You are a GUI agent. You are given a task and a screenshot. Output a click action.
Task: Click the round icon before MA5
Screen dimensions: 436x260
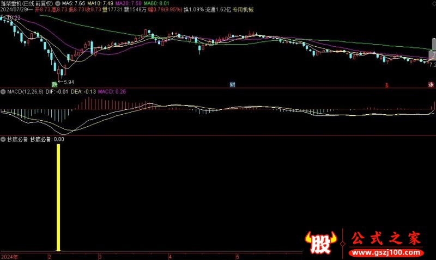coord(58,3)
